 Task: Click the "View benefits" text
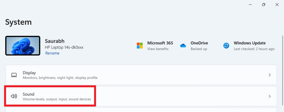click(158, 49)
